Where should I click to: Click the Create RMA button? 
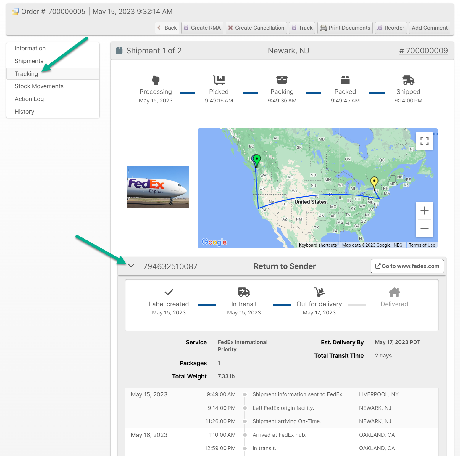pyautogui.click(x=202, y=28)
